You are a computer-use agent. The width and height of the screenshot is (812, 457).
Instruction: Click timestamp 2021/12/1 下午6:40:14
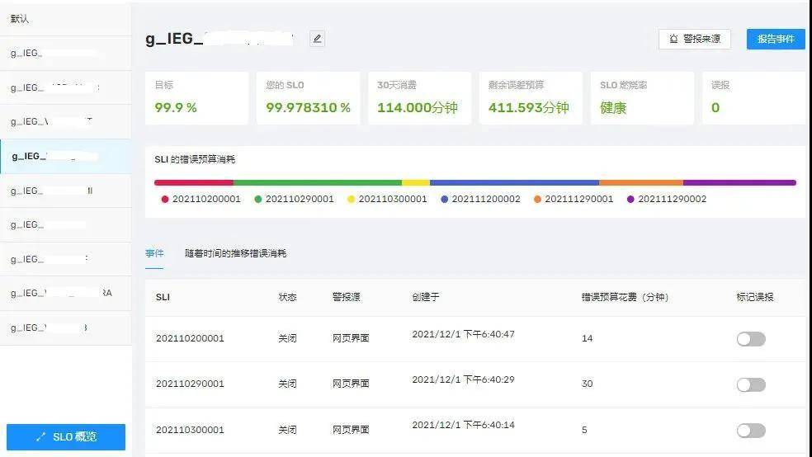point(464,425)
